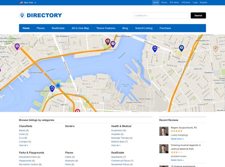Open the D.J's category
The width and height of the screenshot is (225, 167).
tap(21, 138)
